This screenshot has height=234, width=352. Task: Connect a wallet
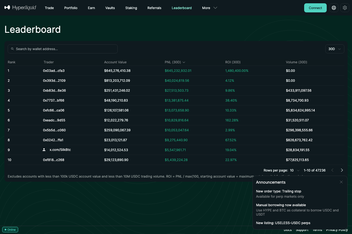point(315,8)
